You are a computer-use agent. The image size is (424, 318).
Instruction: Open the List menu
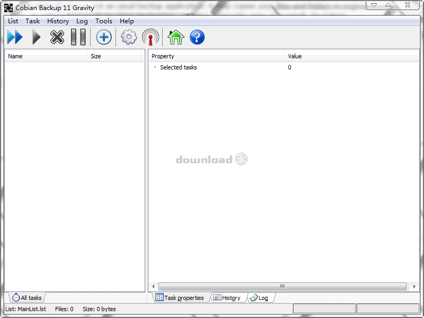coord(13,21)
